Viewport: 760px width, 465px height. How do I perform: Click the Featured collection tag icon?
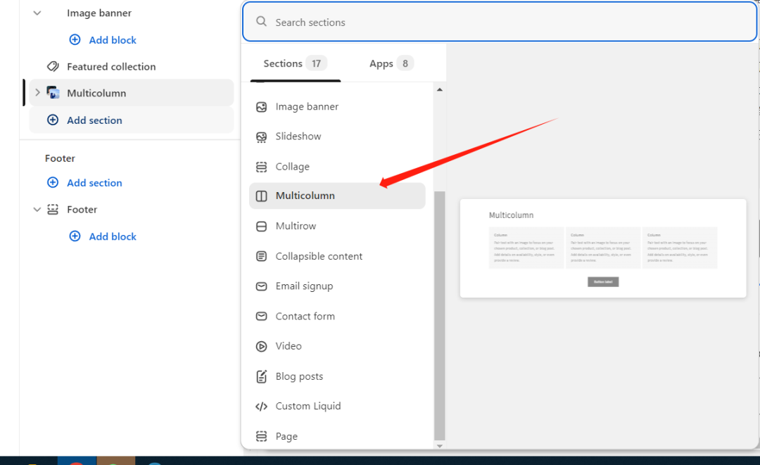click(53, 66)
